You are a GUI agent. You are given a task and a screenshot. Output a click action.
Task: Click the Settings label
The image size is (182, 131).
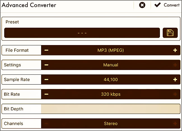(x=12, y=65)
